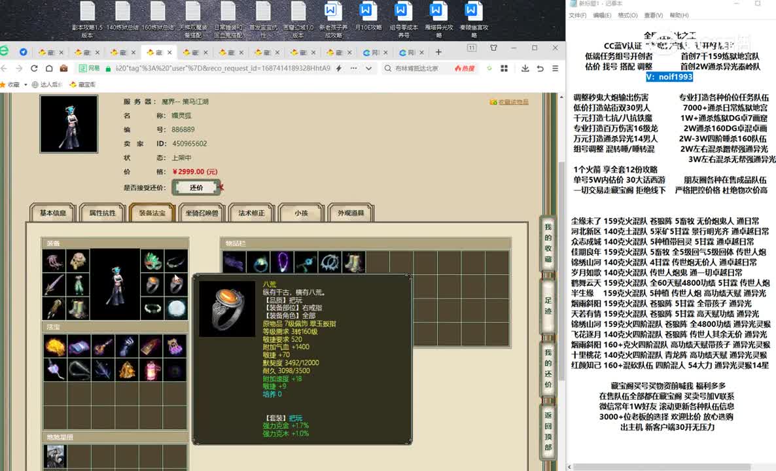Screen dimensions: 776x471
Task: Switch to the 小孩 tab
Action: 302,213
